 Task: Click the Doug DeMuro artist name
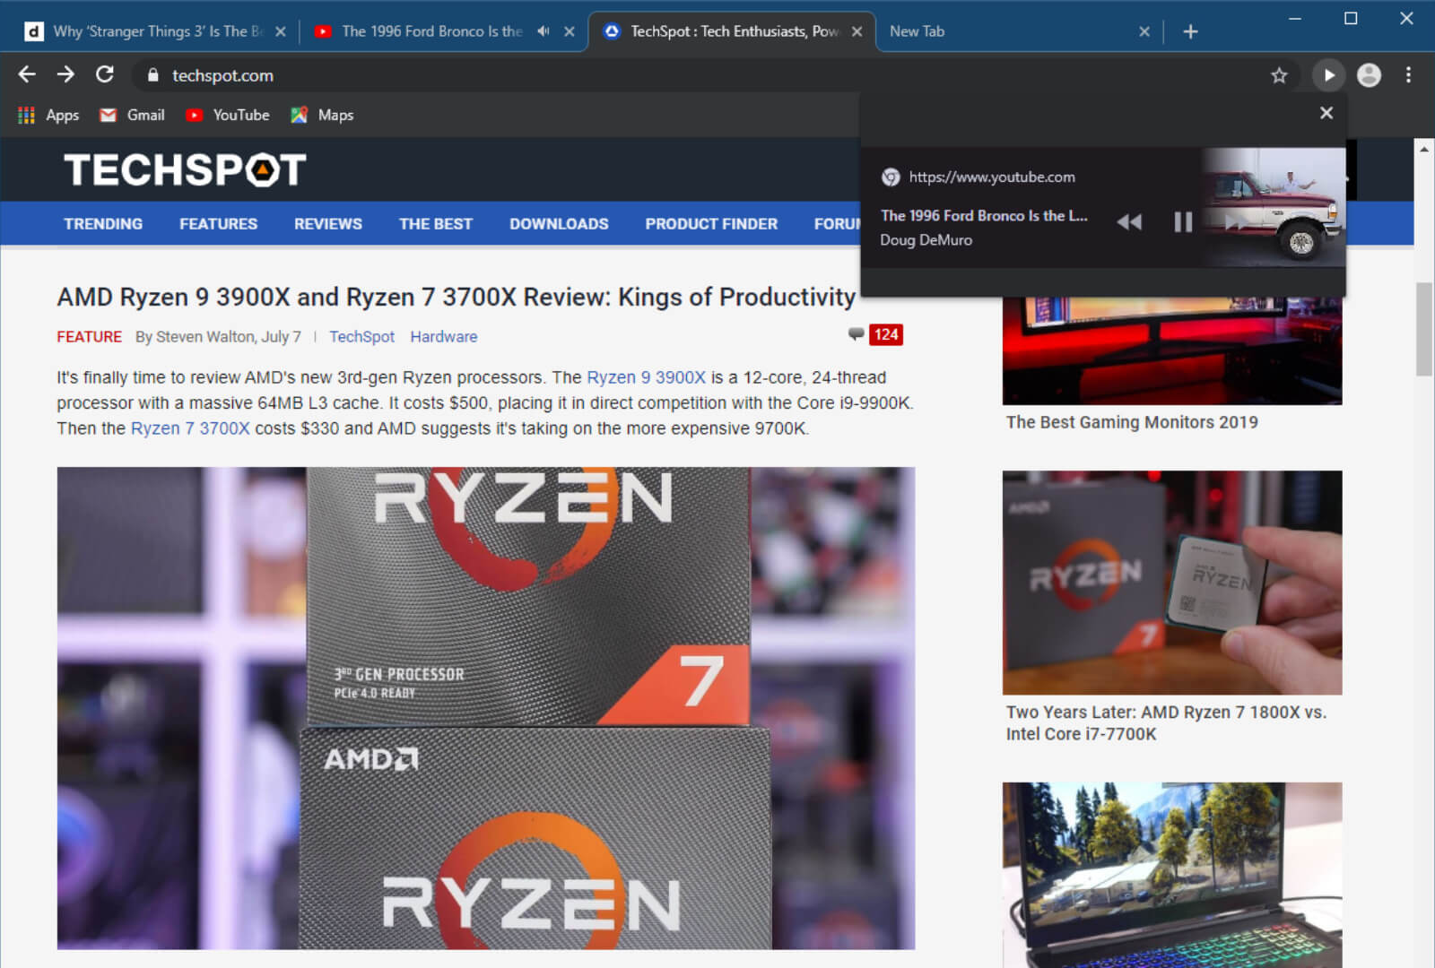point(926,240)
